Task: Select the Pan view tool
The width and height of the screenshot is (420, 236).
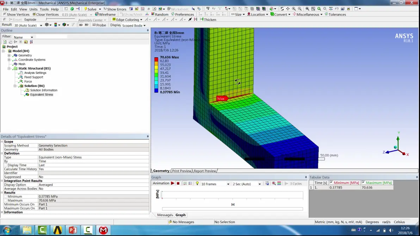Action: 288,9
